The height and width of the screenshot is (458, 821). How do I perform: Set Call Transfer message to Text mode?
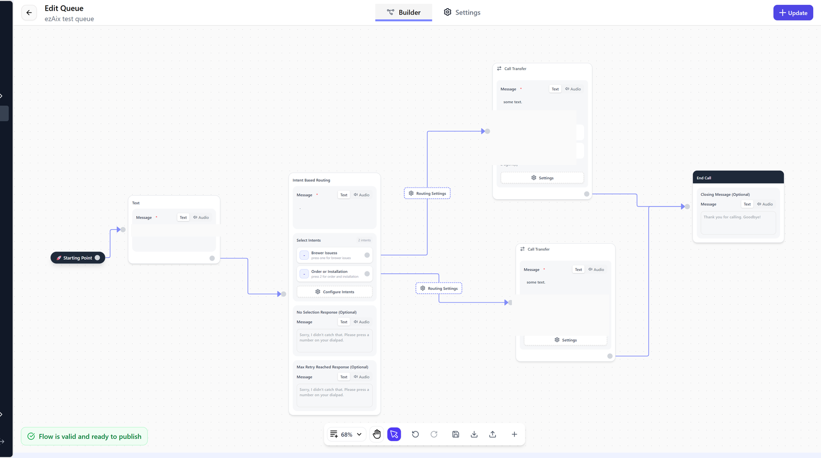coord(555,89)
